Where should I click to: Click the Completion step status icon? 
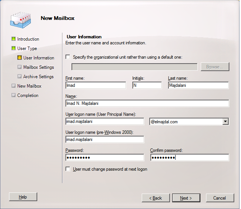coord(14,95)
